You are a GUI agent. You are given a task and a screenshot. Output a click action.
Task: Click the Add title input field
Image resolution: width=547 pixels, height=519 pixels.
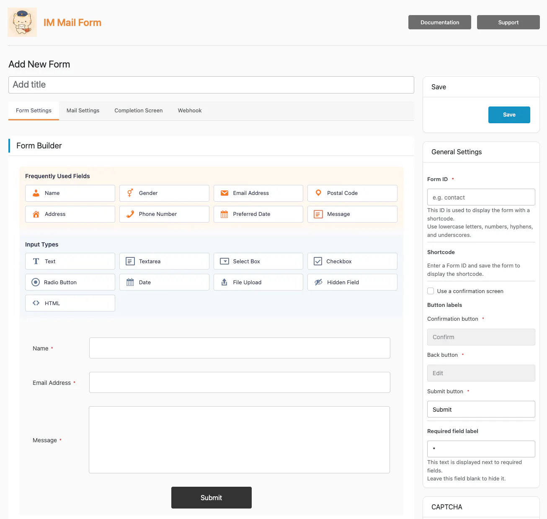pos(211,85)
